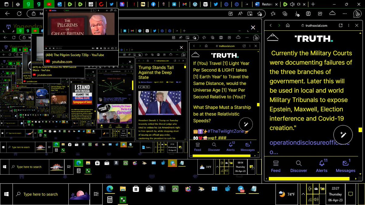The image size is (365, 205).
Task: Open the Downloads icon in the toolbar
Action: (x=297, y=14)
